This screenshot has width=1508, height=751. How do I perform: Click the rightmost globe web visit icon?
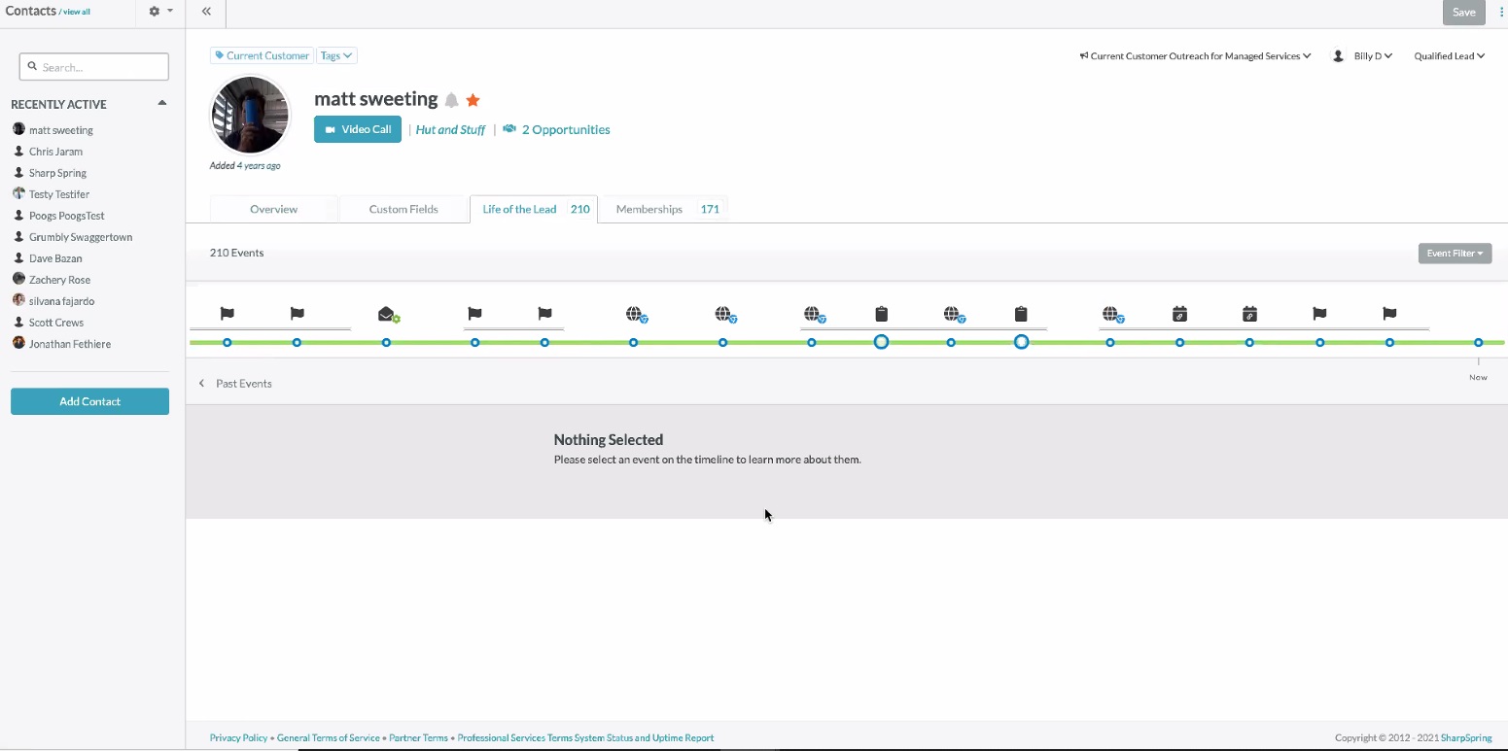click(1113, 314)
